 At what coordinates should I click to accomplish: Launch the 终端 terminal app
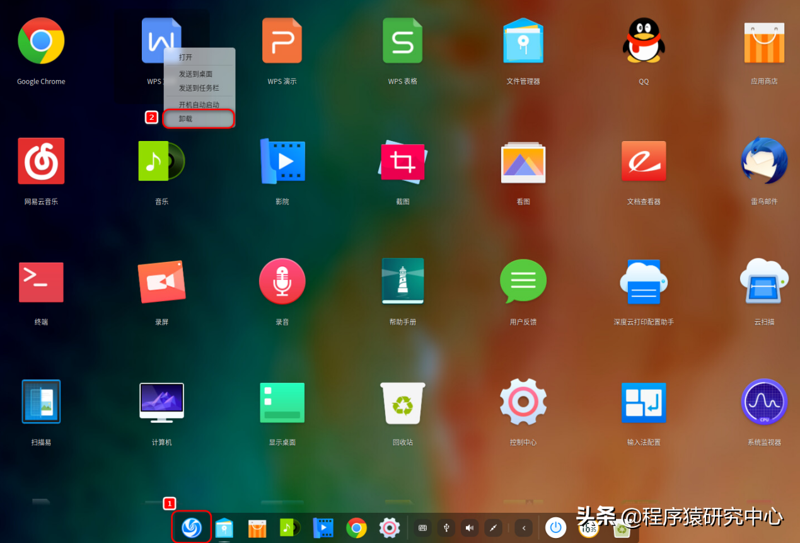[x=41, y=282]
